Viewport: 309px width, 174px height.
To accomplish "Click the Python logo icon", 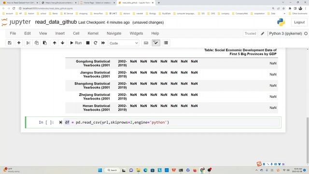I will click(281, 22).
